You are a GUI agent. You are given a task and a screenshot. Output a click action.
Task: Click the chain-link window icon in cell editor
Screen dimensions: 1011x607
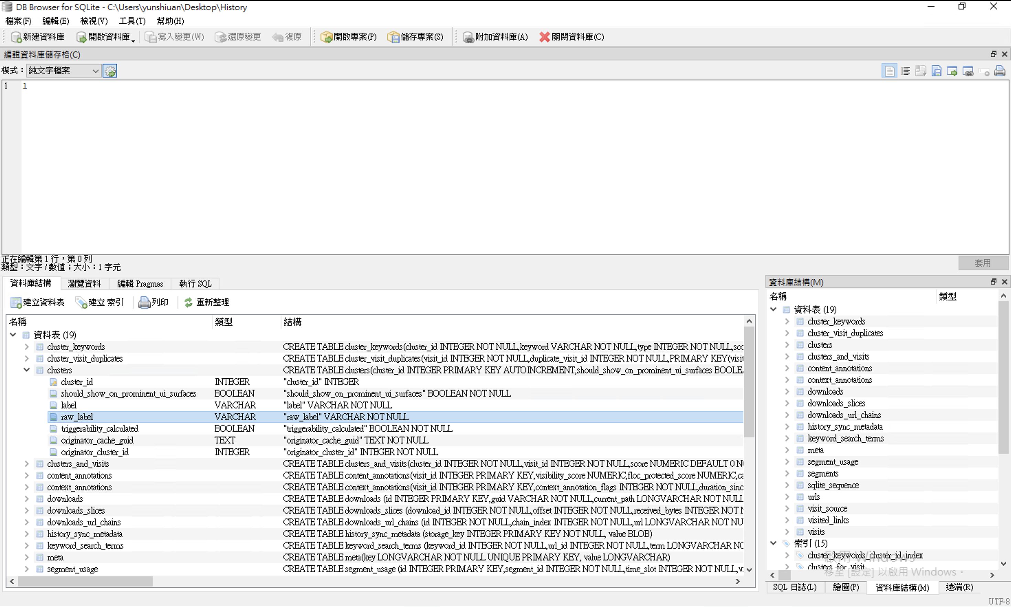tap(968, 71)
